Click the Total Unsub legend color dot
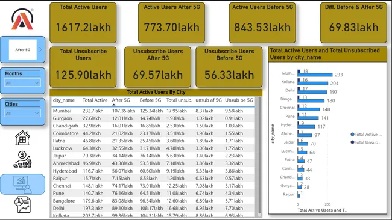The image size is (392, 220). pos(353,142)
